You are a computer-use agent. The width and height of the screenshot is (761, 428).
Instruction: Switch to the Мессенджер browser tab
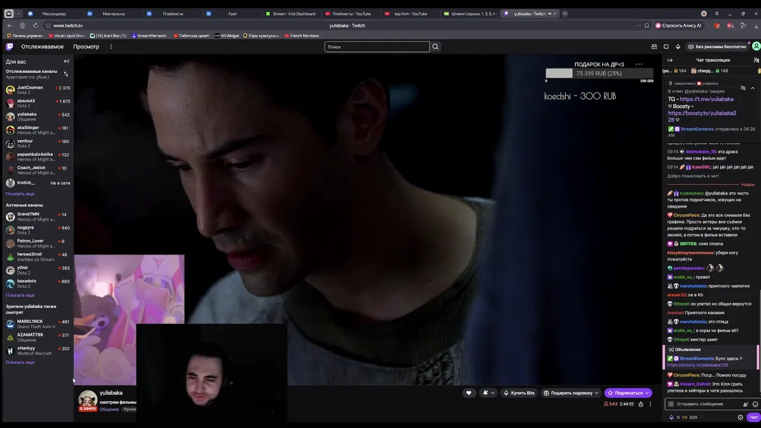coord(54,14)
